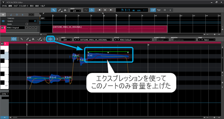
Task: Open the 表示 menu
Action: 32,6
